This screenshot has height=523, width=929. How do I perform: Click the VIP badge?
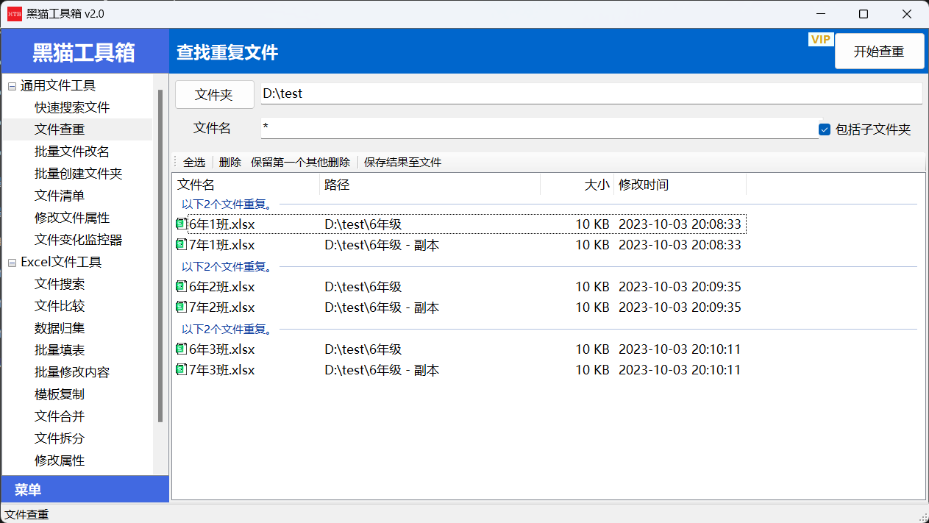click(x=820, y=39)
